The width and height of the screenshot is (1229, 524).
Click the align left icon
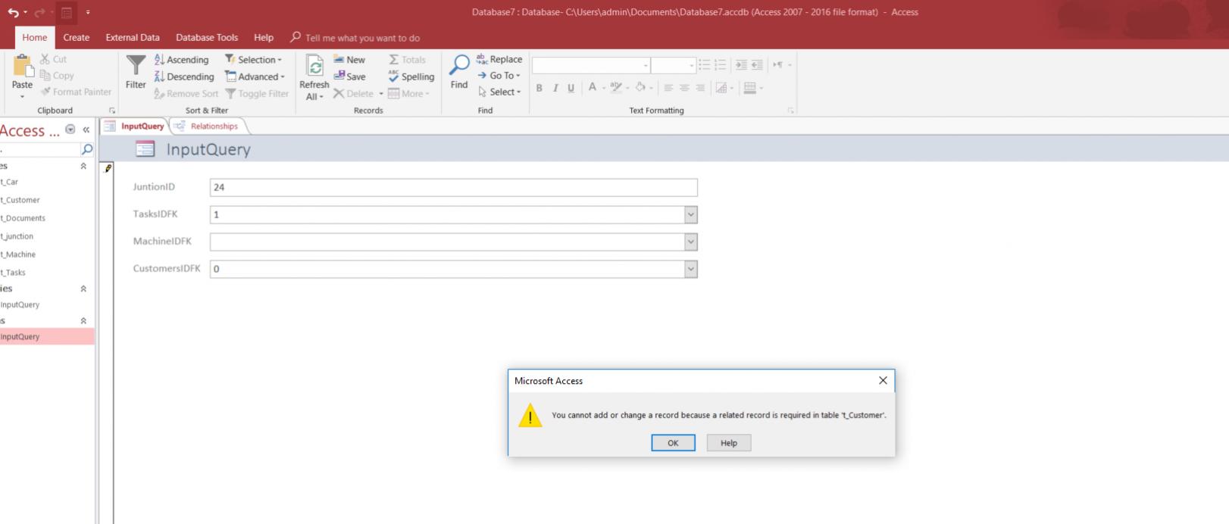click(668, 88)
